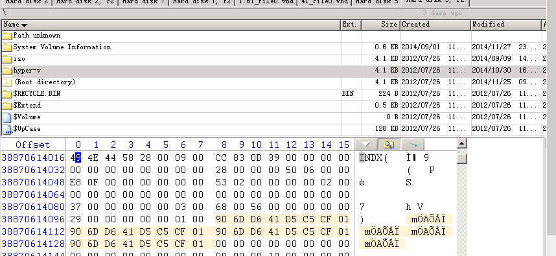
Task: Click offset 38870614016
Action: tap(33, 157)
